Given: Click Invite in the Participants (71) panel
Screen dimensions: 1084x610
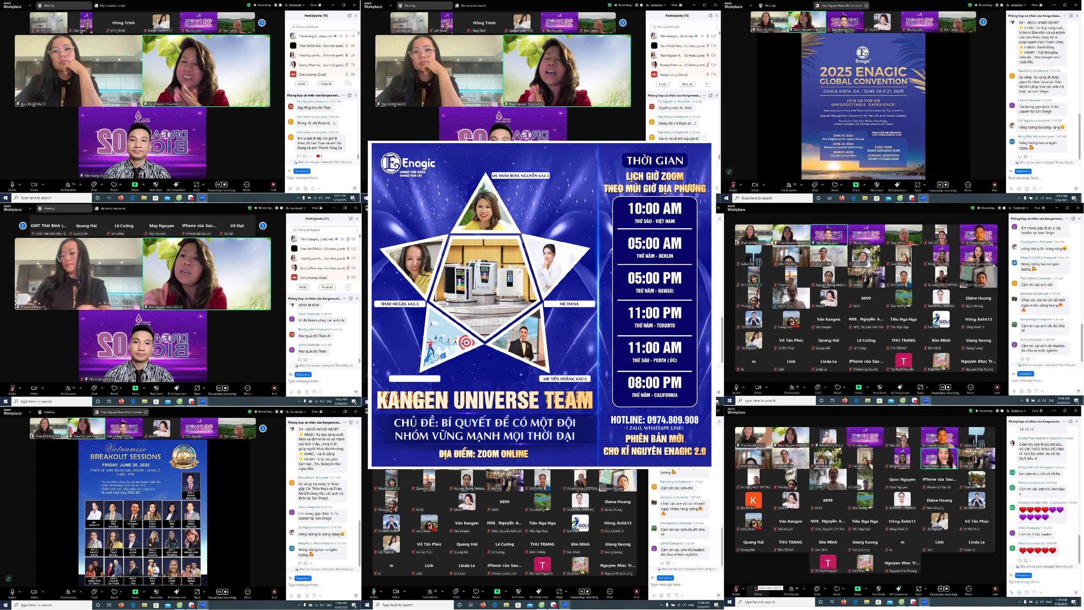Looking at the screenshot, I should pos(302,287).
